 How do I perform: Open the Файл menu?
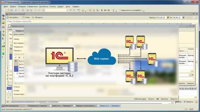click(6, 7)
